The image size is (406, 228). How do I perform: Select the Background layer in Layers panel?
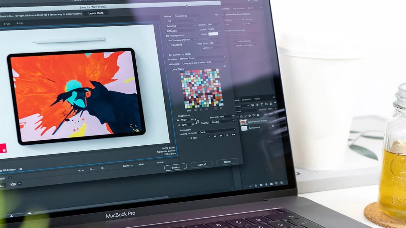click(x=258, y=128)
